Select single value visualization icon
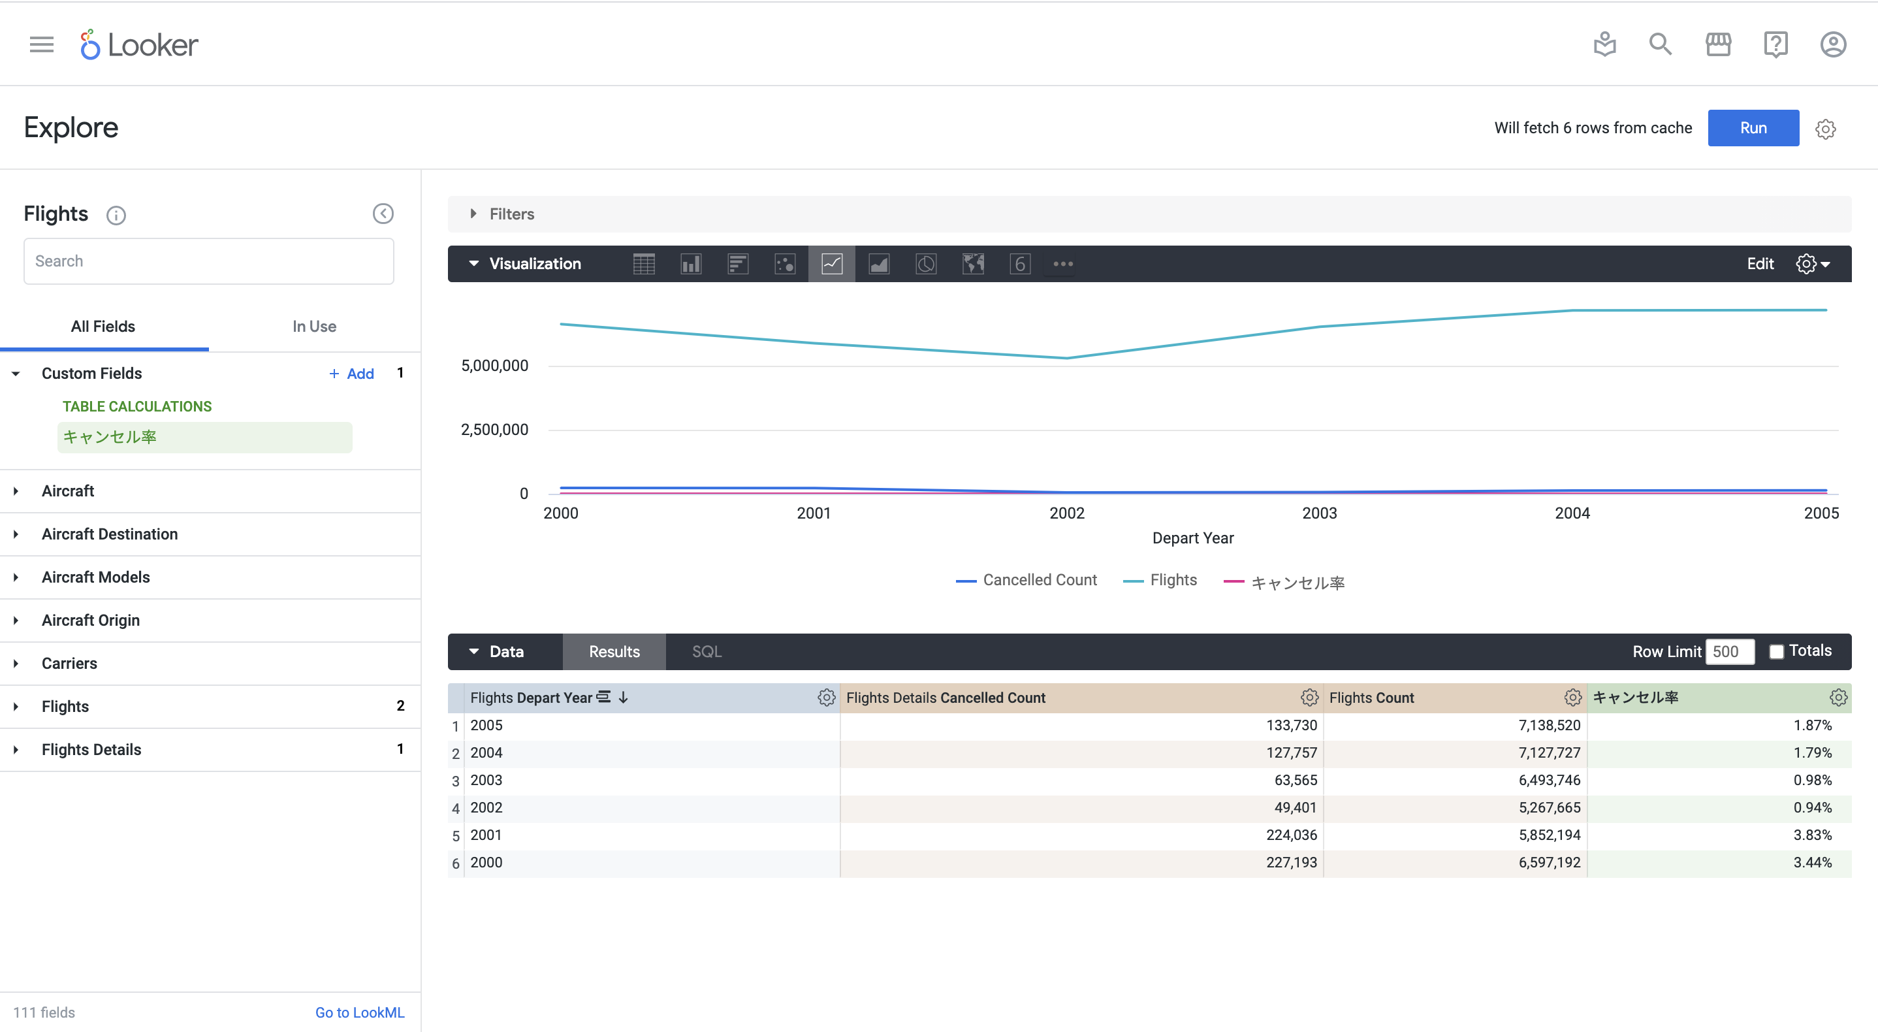 [1020, 264]
